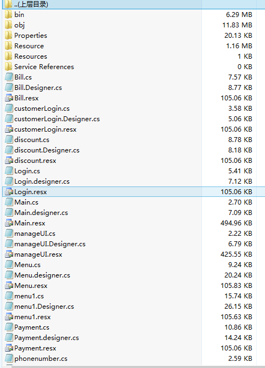Click the menu1.cs file icon
The height and width of the screenshot is (368, 265).
[x=9, y=296]
